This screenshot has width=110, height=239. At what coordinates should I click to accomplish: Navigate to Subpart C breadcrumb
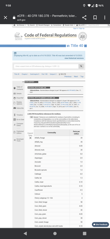point(53,74)
